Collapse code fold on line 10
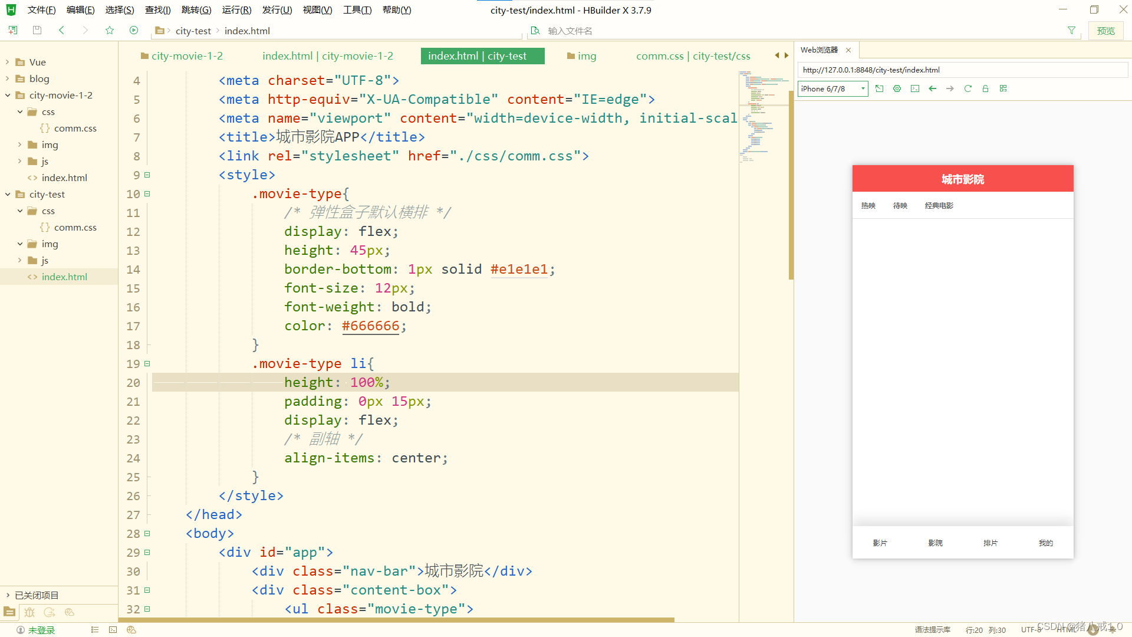 coord(147,193)
